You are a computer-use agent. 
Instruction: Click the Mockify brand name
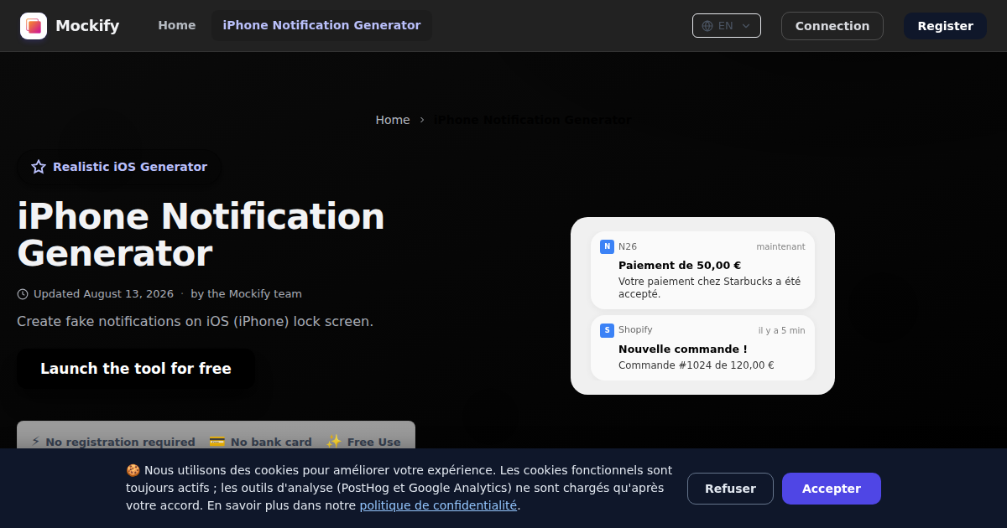[x=87, y=26]
